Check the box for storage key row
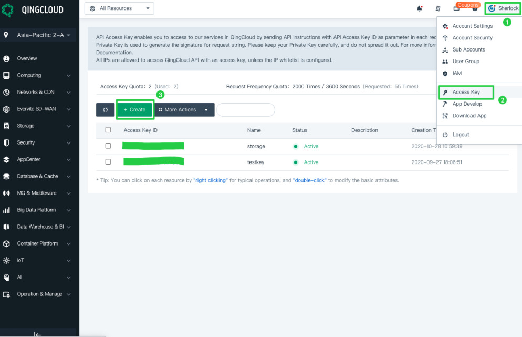The height and width of the screenshot is (337, 522). tap(108, 146)
